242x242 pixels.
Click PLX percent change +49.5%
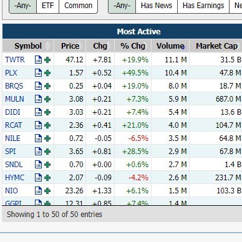point(135,73)
